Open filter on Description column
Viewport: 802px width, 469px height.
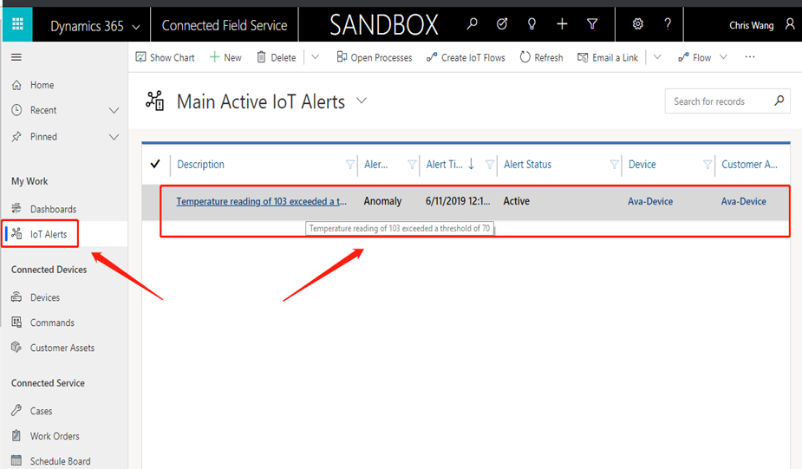pos(350,164)
